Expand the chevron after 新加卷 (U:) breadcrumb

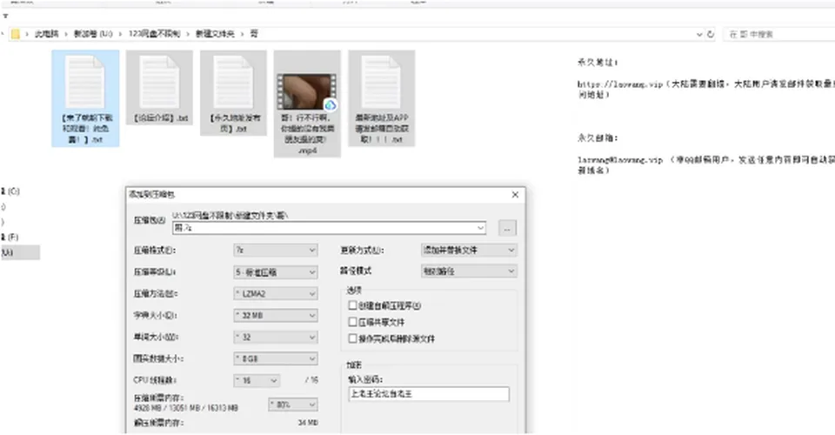121,34
